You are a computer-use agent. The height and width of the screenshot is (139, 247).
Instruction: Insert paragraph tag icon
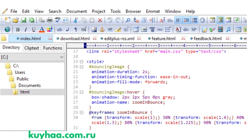pyautogui.click(x=76, y=29)
